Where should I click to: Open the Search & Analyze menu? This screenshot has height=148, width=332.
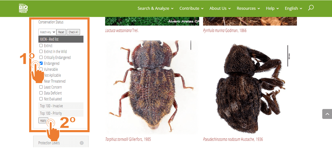click(x=155, y=8)
